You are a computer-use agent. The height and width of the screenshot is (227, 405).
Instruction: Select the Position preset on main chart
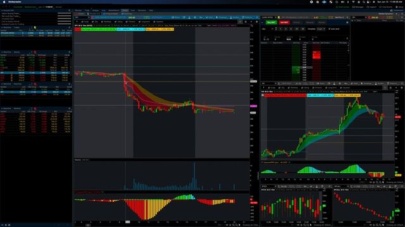pyautogui.click(x=131, y=22)
